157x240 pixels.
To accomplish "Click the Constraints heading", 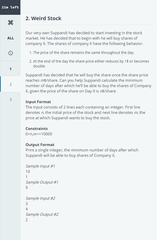I will coord(37,129).
